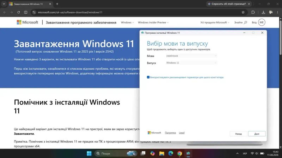Screen dimensions: 282x158
Task: Uncheck Використовувати рекомендовані параметри checkbox
Action: tap(148, 77)
